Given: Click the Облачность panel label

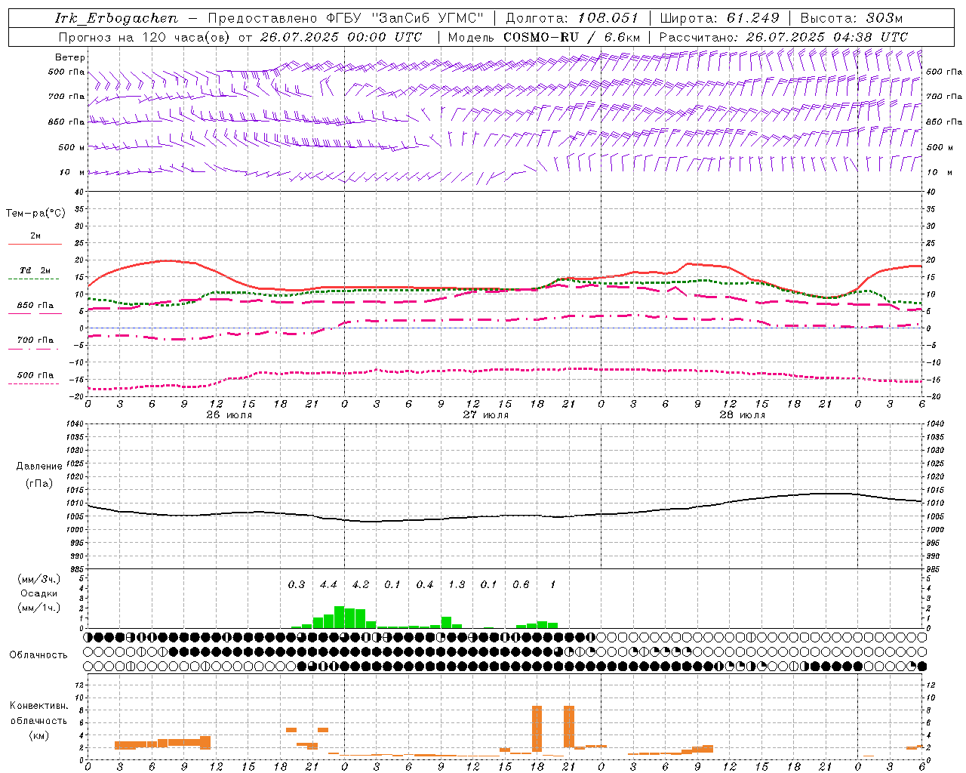Looking at the screenshot, I should pos(38,655).
